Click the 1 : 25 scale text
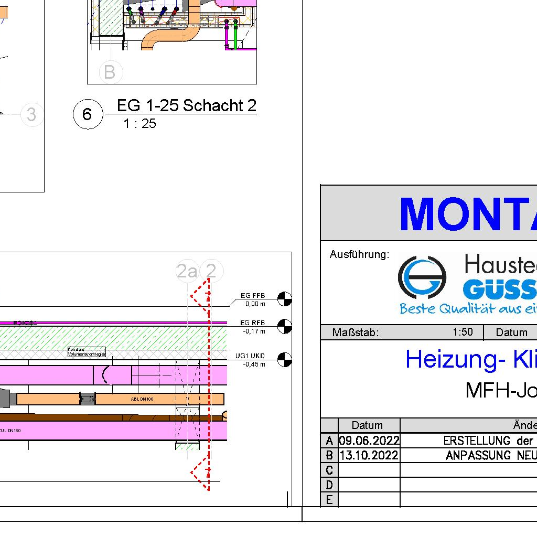 point(139,124)
